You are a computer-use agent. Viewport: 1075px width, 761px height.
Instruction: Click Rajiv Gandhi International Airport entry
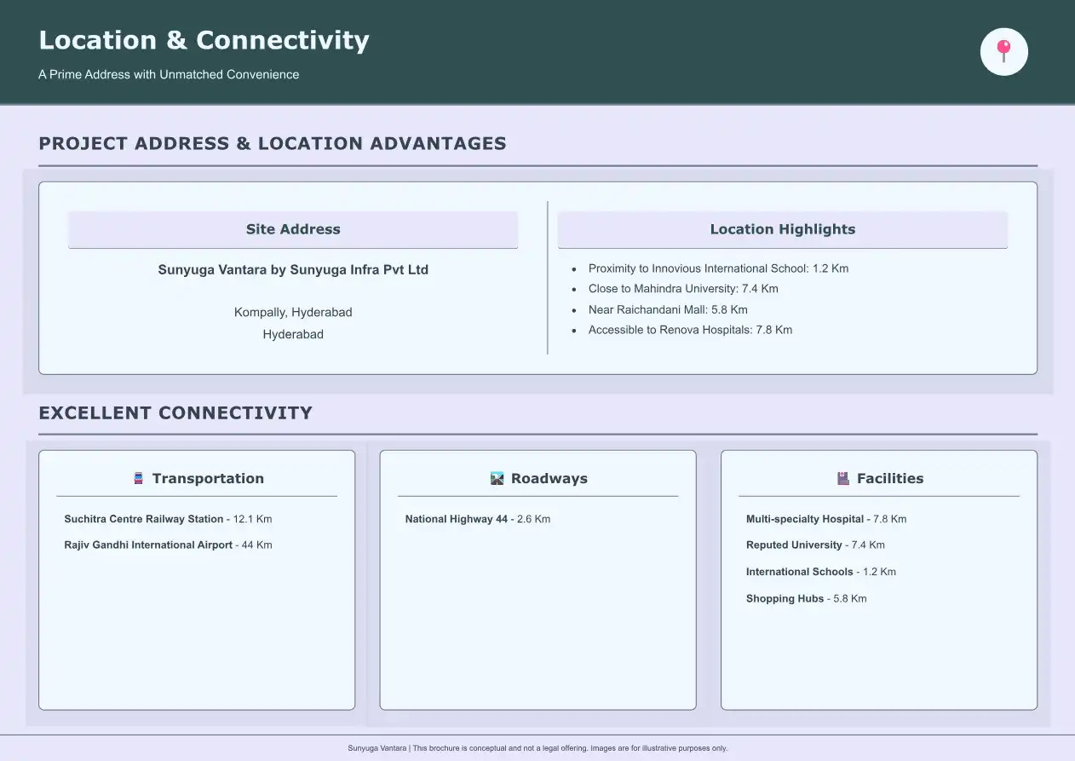pos(168,545)
